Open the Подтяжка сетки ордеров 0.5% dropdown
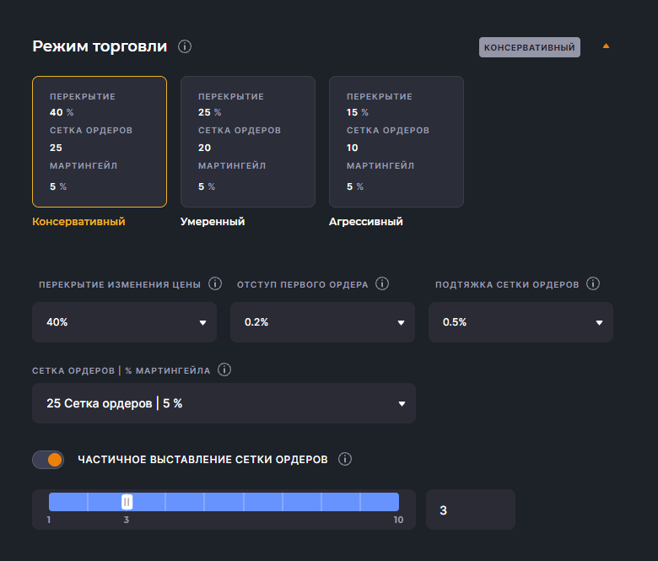This screenshot has height=561, width=658. [520, 322]
